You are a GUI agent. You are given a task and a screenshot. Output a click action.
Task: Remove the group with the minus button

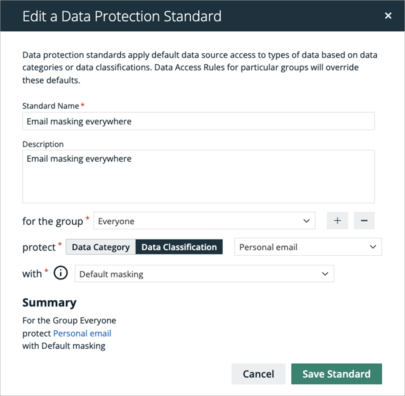tap(364, 221)
